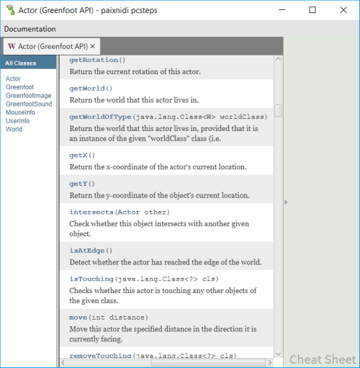Open the MouseInfo class page
The width and height of the screenshot is (360, 368).
(x=20, y=112)
